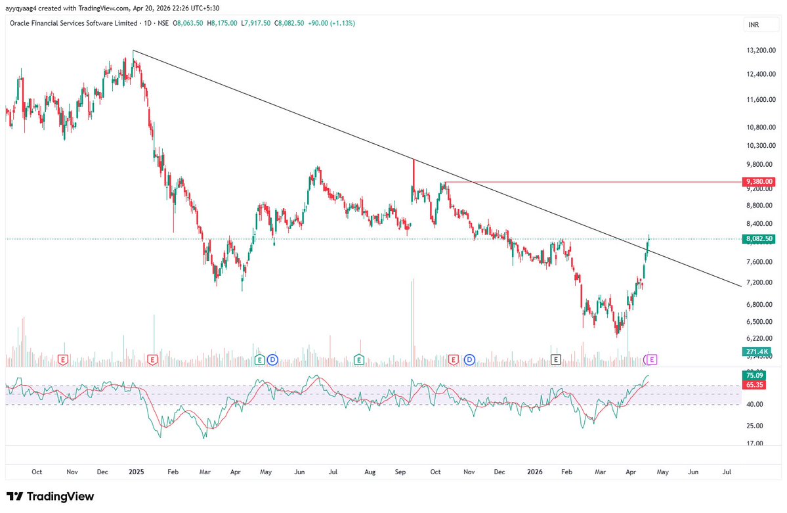Click the low value L7,917.50

(255, 23)
